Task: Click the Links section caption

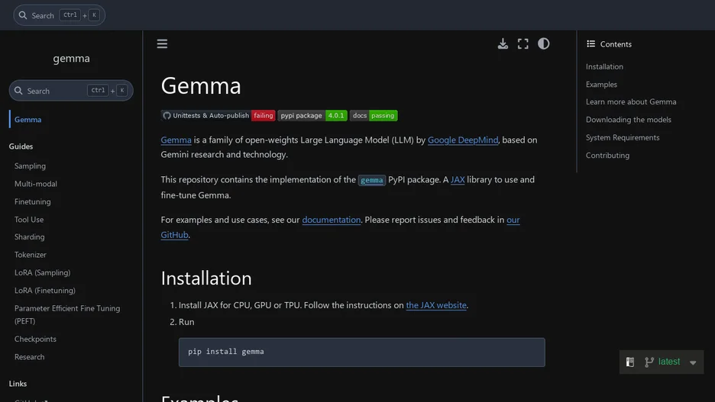Action: tap(18, 384)
